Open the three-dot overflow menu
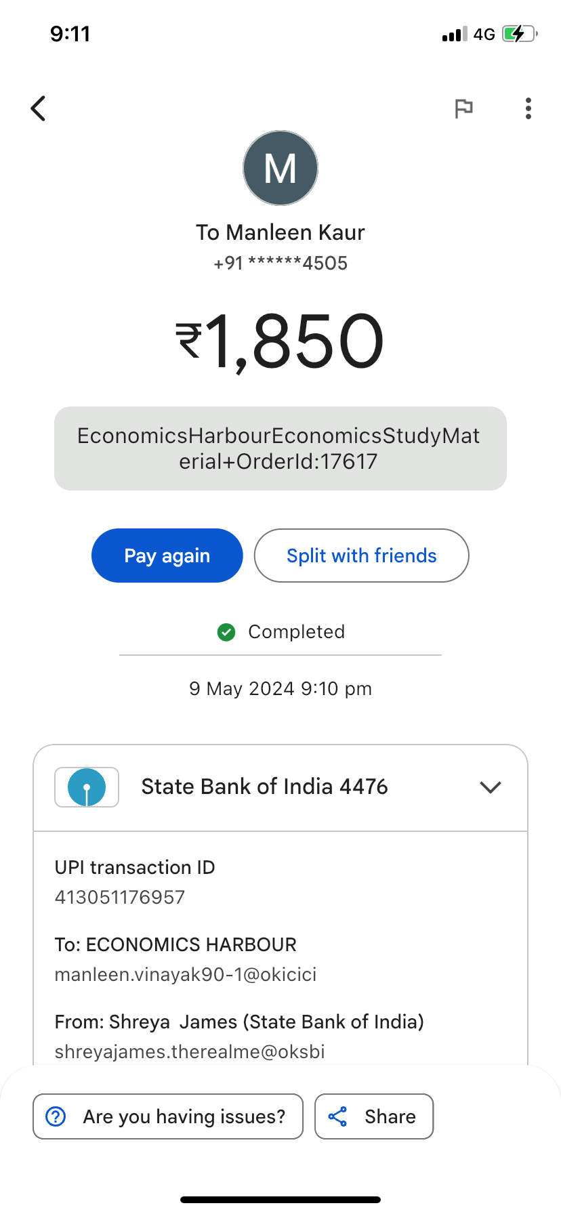This screenshot has height=1214, width=561. coord(528,108)
